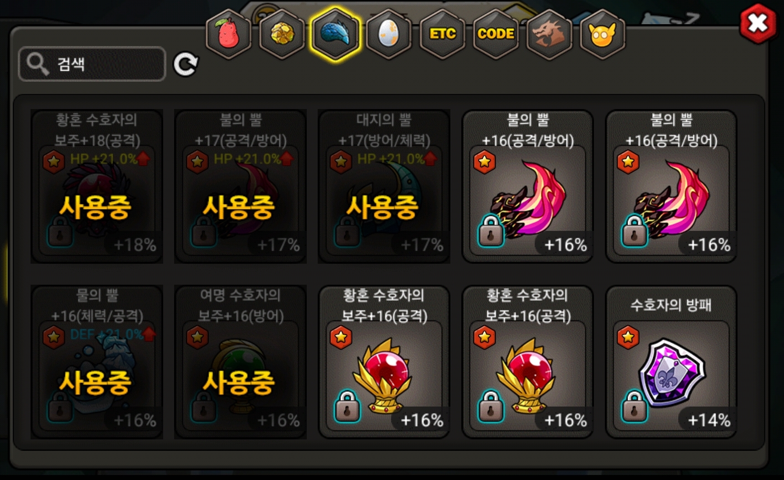This screenshot has width=784, height=480.
Task: Click the star badge on the last 불의 뿔 +16
Action: click(x=628, y=162)
